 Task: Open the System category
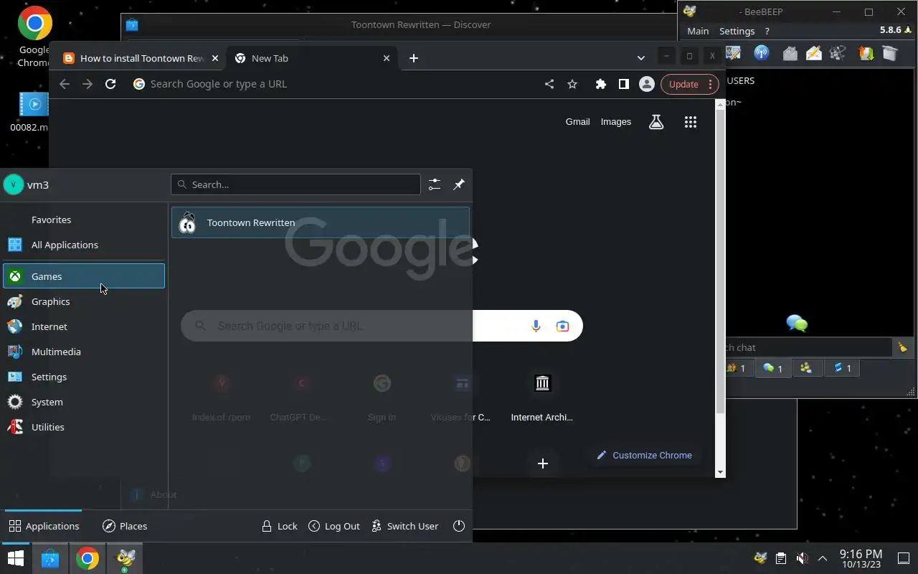pyautogui.click(x=84, y=402)
